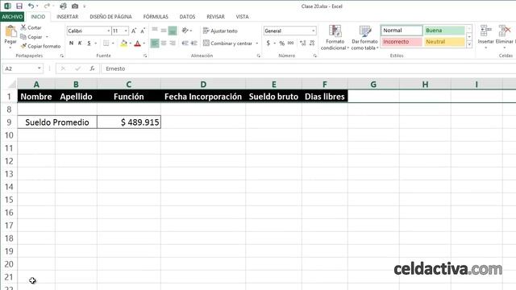
Task: Apply the Normal cell style
Action: [402, 31]
